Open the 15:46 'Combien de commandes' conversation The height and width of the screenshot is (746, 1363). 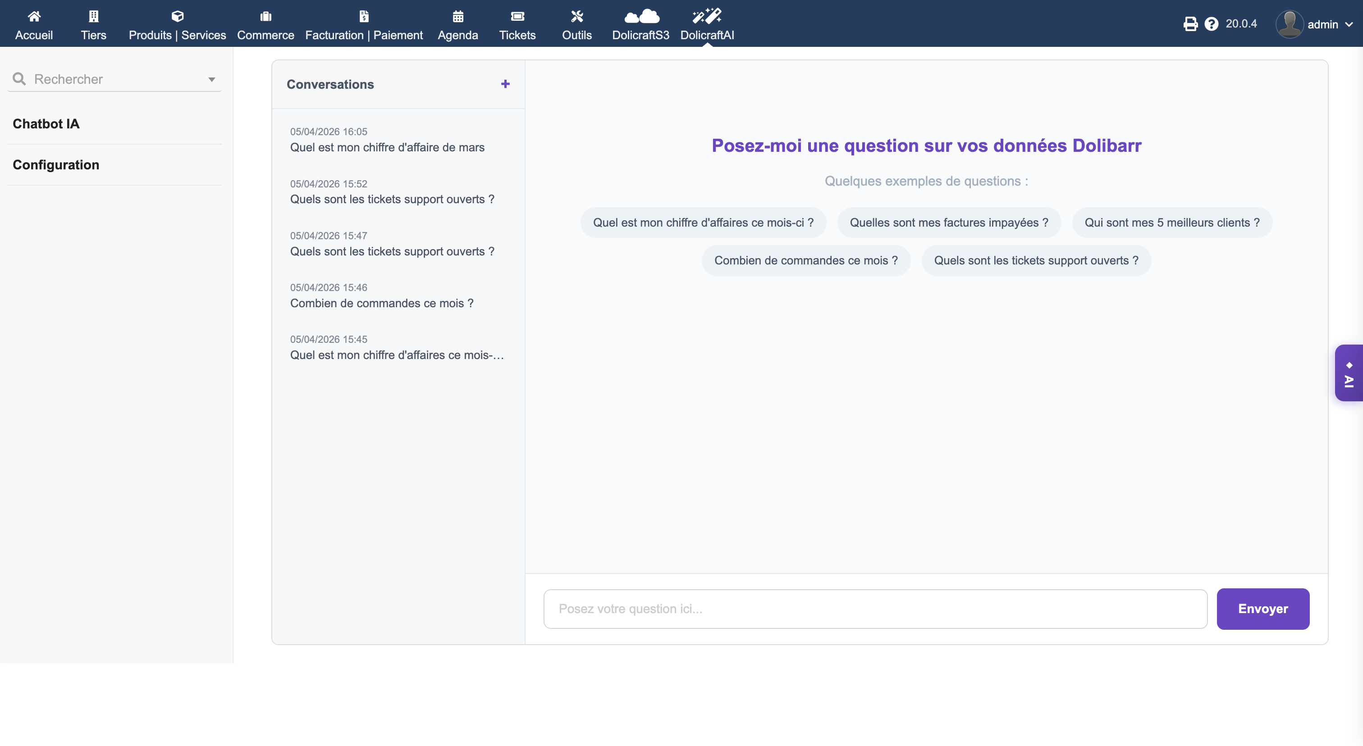[x=381, y=304]
